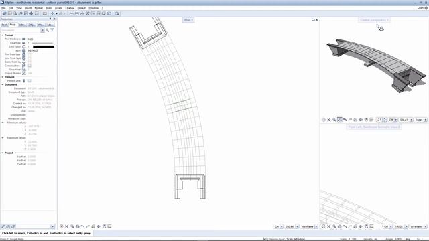Switch to the first Properties panel tab
This screenshot has width=429, height=241.
(x=5, y=25)
